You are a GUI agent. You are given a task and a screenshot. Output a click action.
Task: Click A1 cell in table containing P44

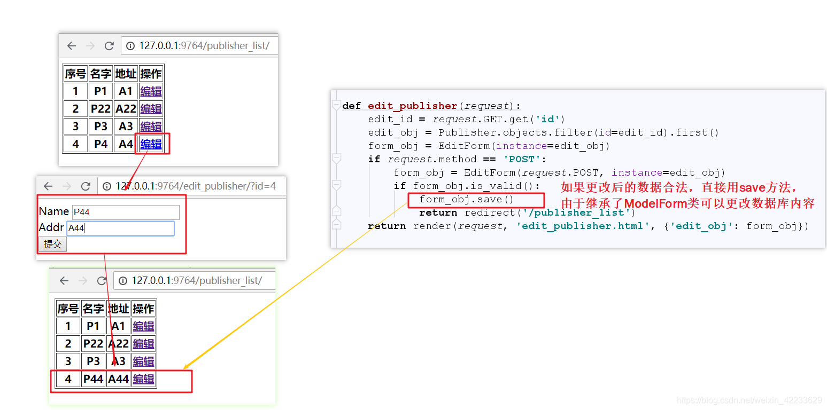(118, 326)
